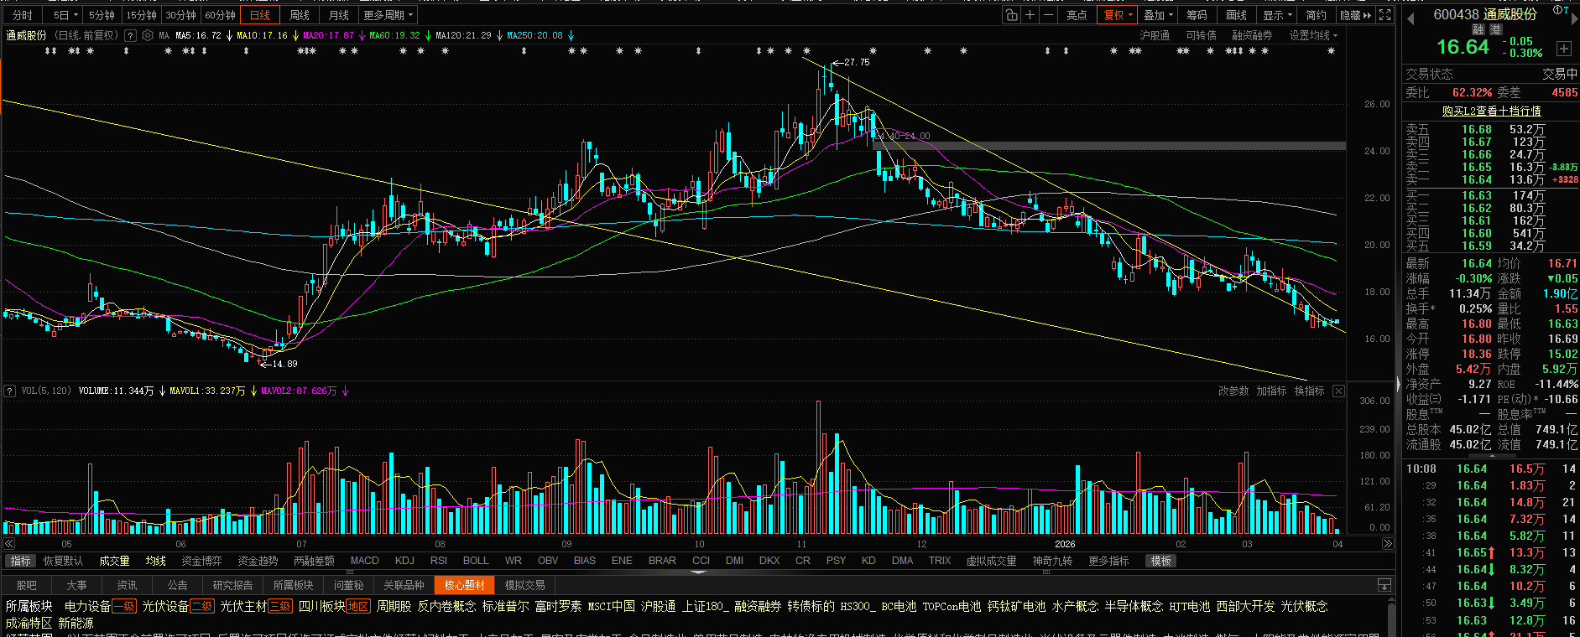Click the 周期股 concept tag
The height and width of the screenshot is (637, 1580).
(394, 606)
